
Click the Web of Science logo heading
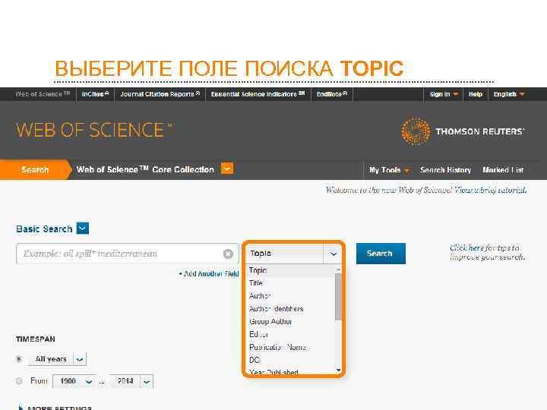click(94, 131)
